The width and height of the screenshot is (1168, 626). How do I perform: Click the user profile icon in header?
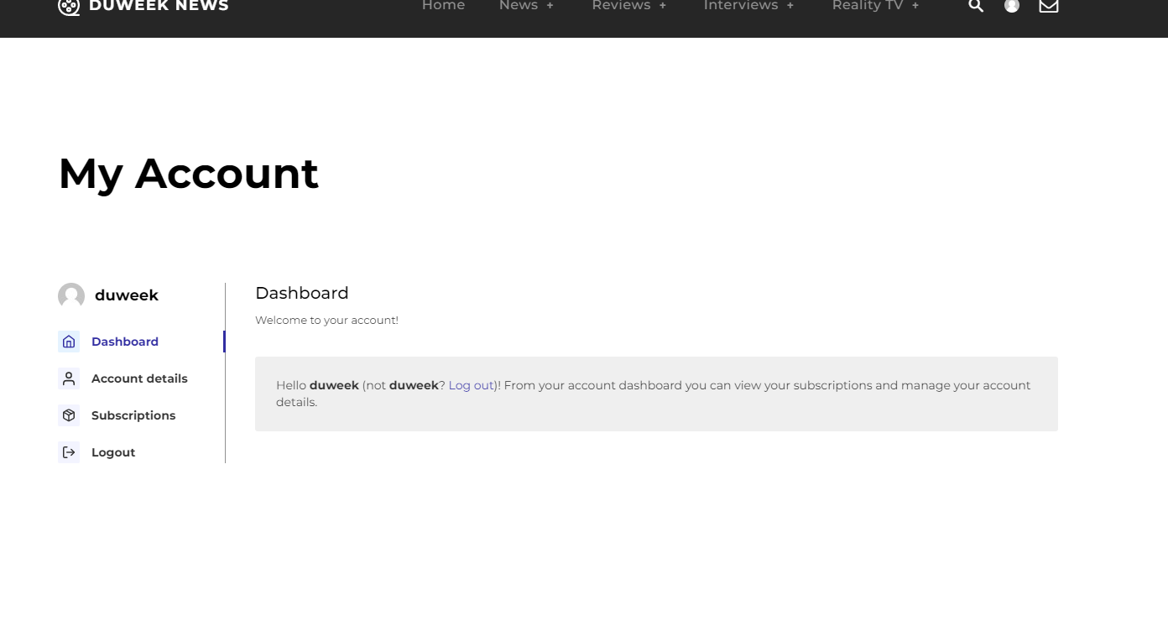pyautogui.click(x=1012, y=6)
